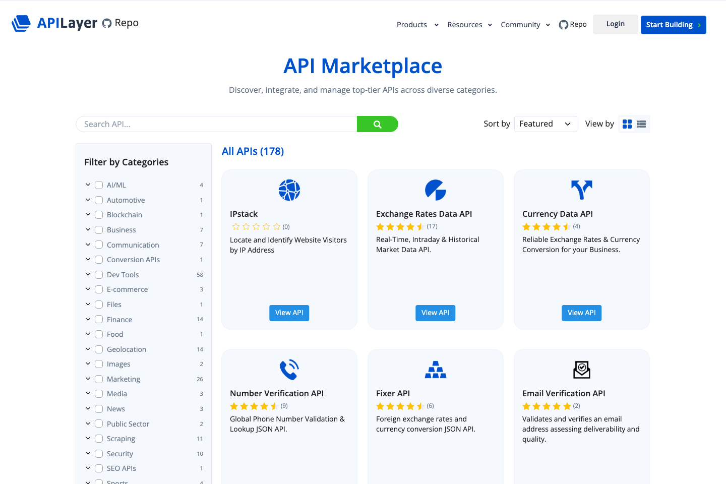Click the Email Verification API envelope icon
The image size is (726, 484).
click(x=581, y=370)
